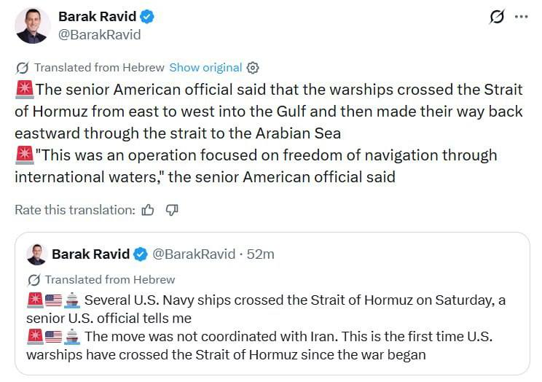Open quoted post's @BarakRavid handle

[x=193, y=254]
